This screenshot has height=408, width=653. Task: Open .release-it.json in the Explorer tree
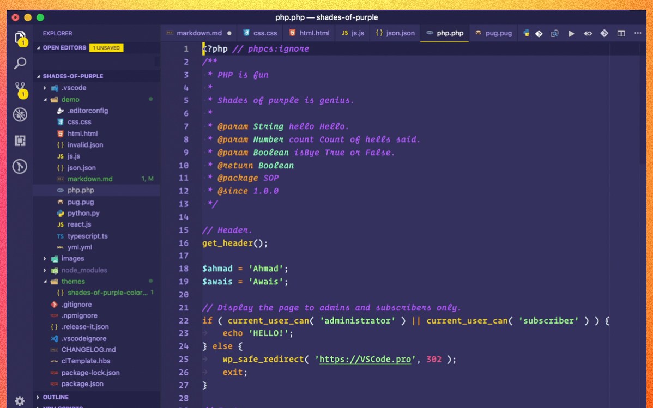click(85, 327)
